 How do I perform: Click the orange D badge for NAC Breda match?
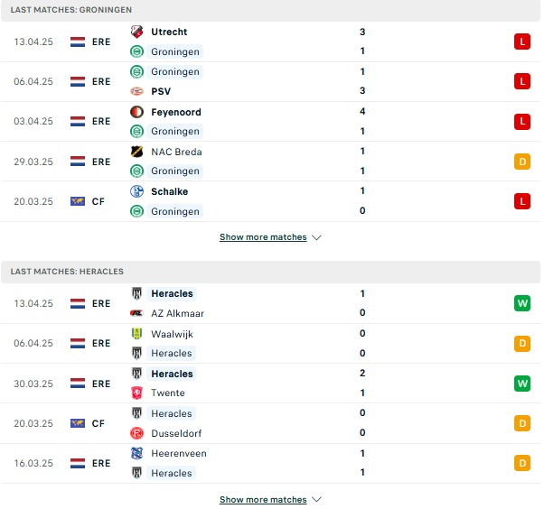pyautogui.click(x=522, y=162)
